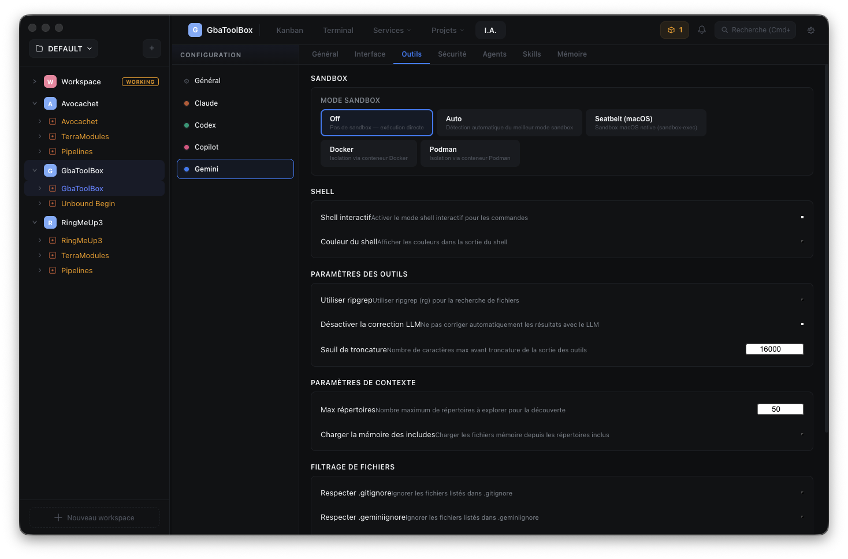Click the project icon beside Pipelines under Avocachet
848x559 pixels.
53,152
